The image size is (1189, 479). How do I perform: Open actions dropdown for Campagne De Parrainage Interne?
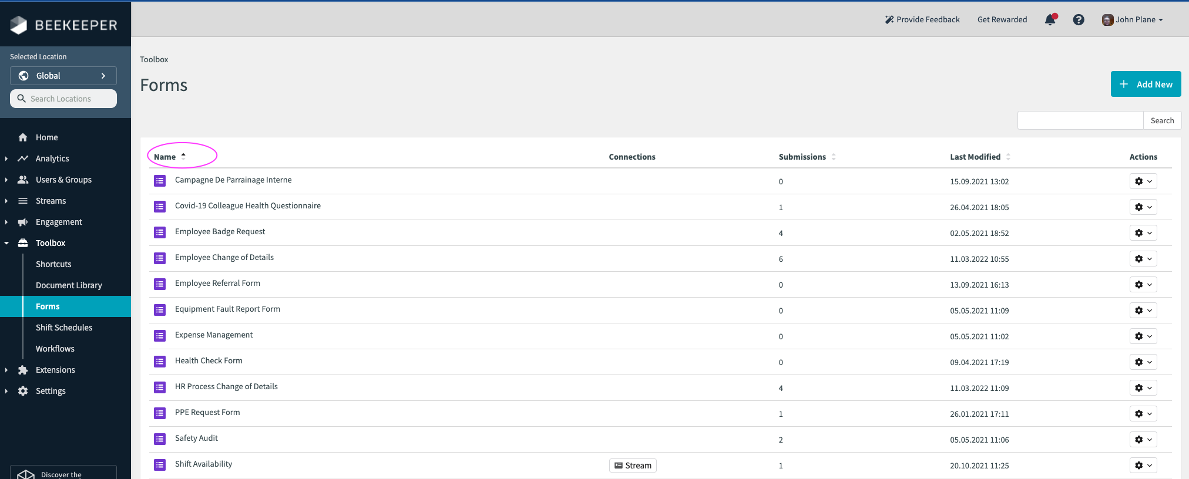tap(1143, 181)
